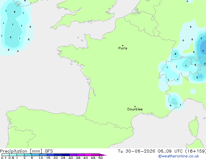206x159 pixels.
Task: Click the '0.5' legend scale label
Action: (x=11, y=158)
